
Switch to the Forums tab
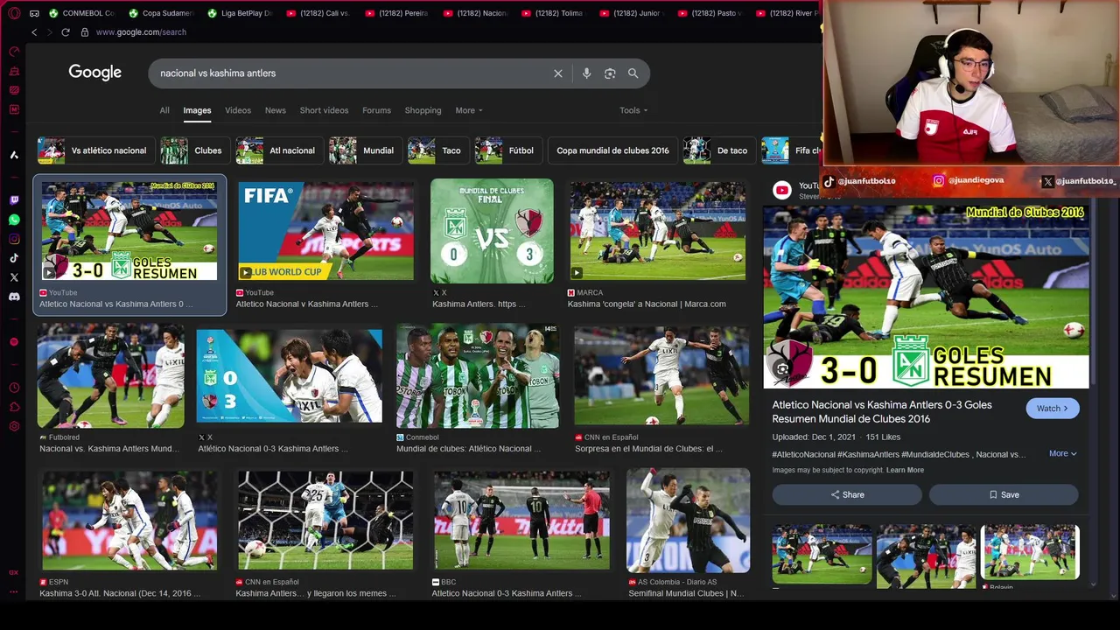point(376,110)
